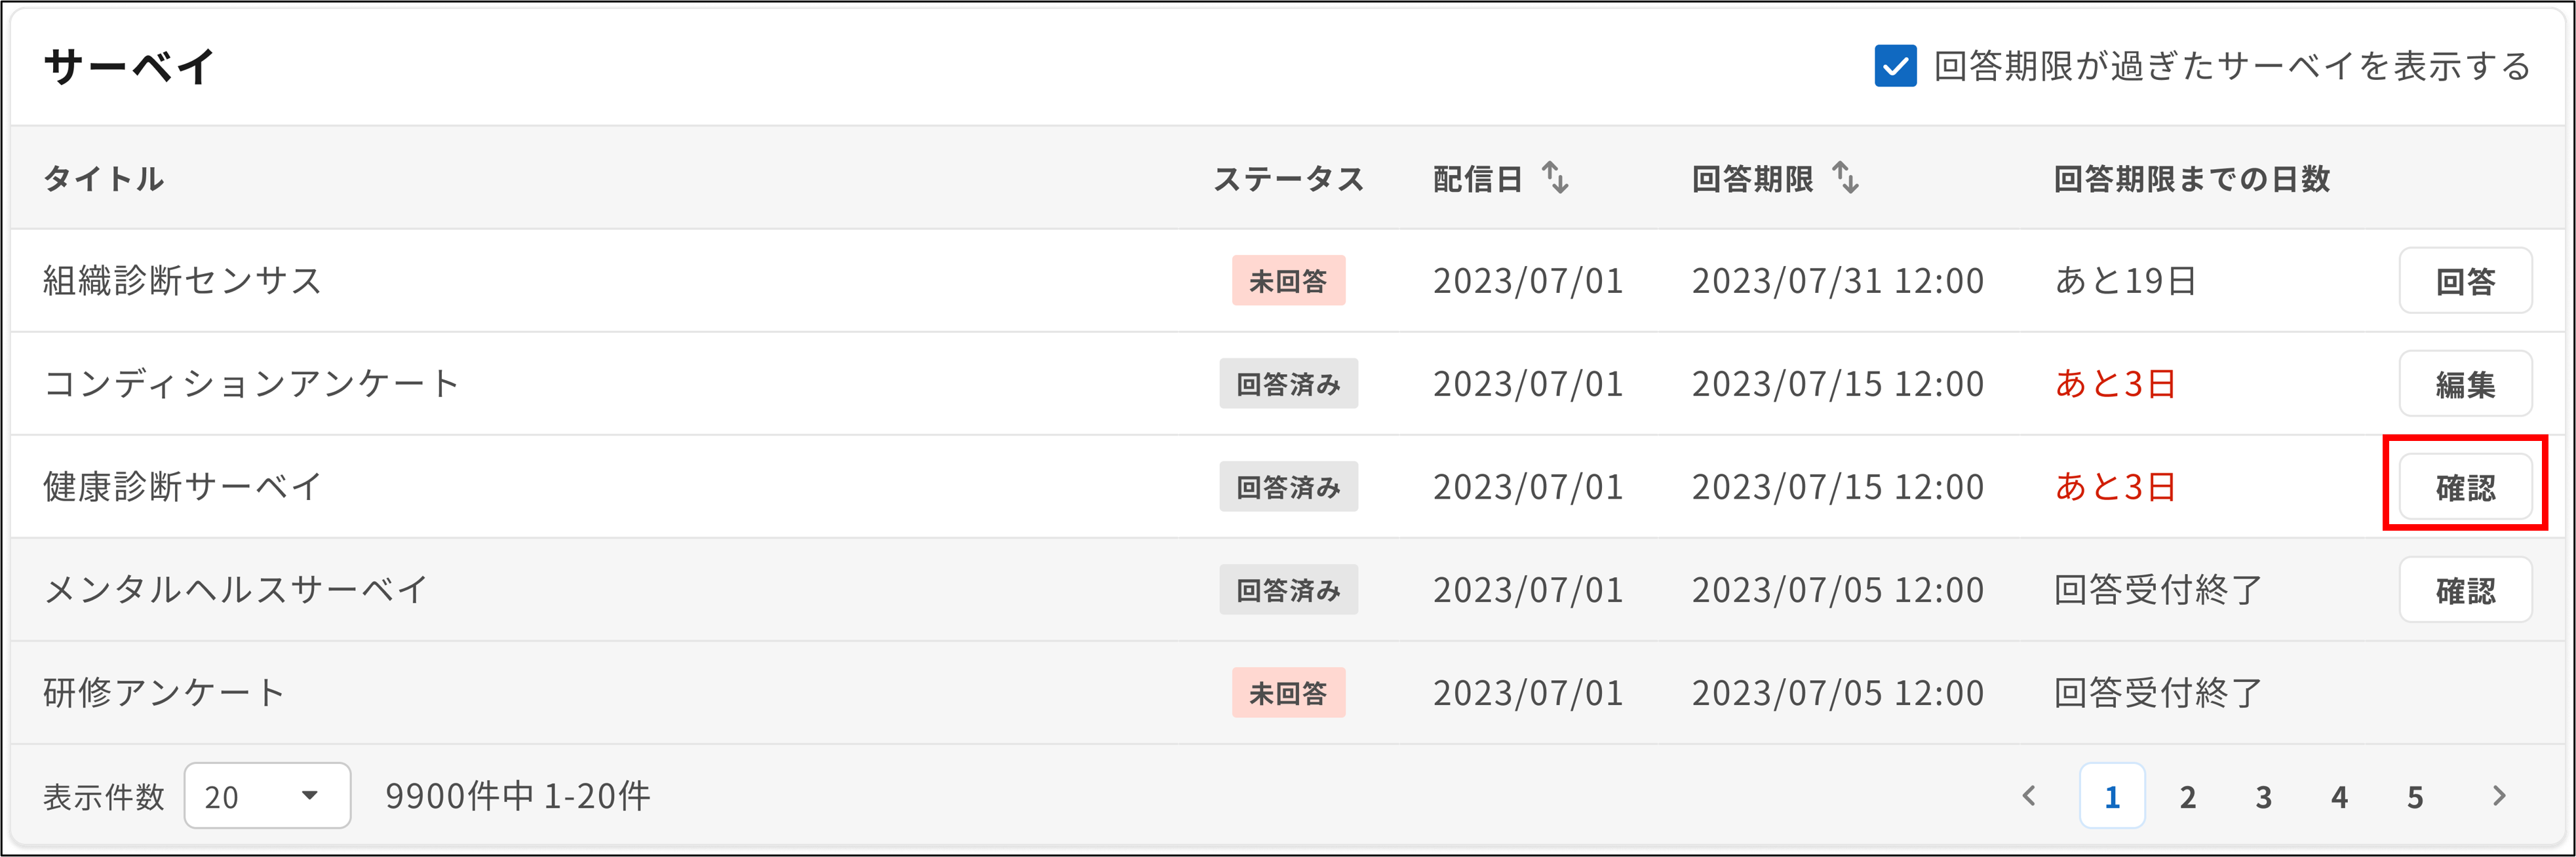
Task: Select page 3 in pagination
Action: [2263, 797]
